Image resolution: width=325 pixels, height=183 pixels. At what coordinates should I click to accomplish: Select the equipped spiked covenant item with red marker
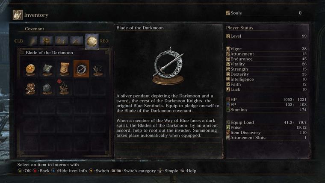(64, 87)
